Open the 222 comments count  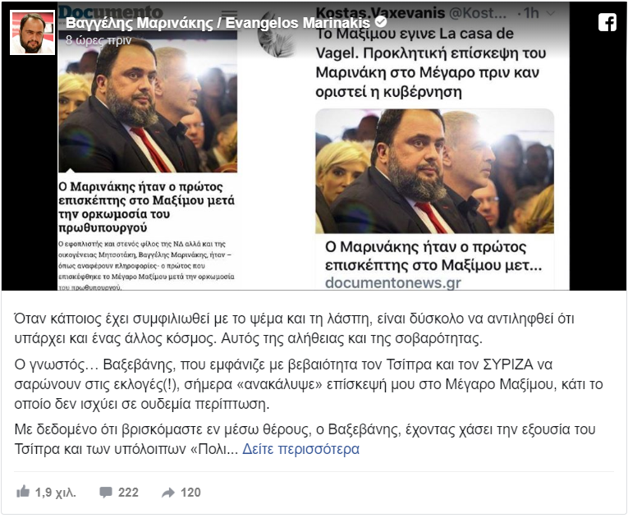(128, 493)
